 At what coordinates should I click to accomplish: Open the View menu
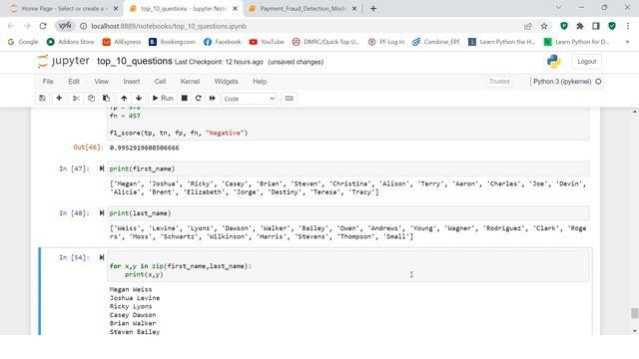[102, 82]
